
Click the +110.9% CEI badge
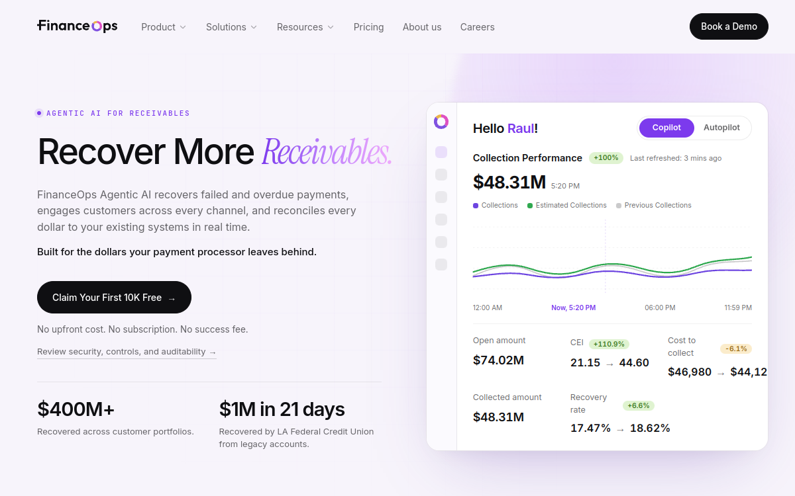(609, 344)
